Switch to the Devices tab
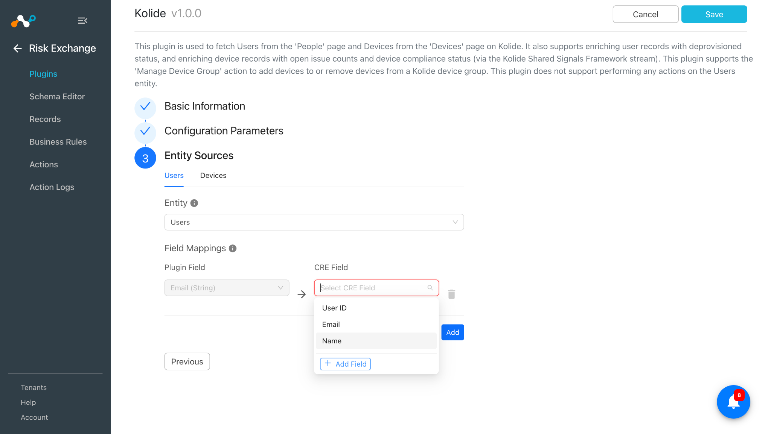 point(213,176)
